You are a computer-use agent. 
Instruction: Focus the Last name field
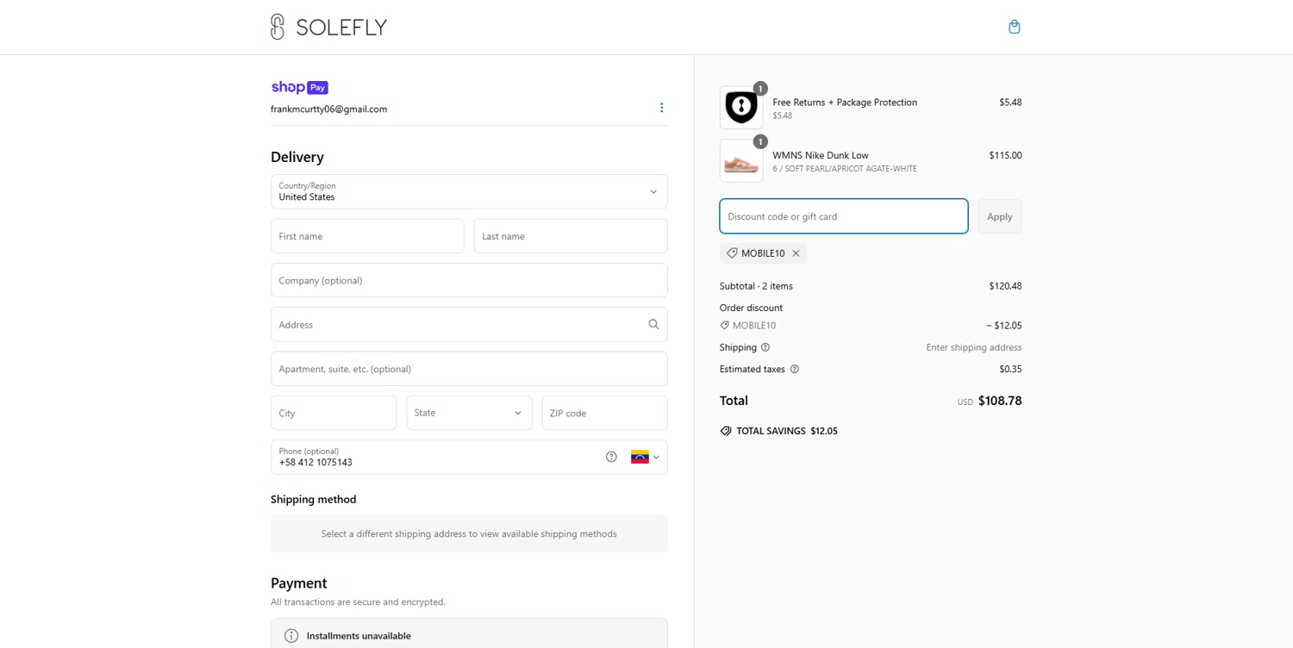[571, 236]
